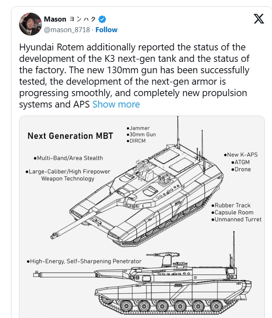This screenshot has width=272, height=318.
Task: Click the @mason_8718 handle
Action: [67, 30]
